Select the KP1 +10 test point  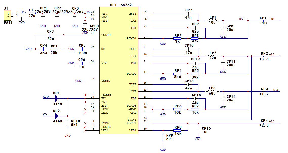click(264, 21)
